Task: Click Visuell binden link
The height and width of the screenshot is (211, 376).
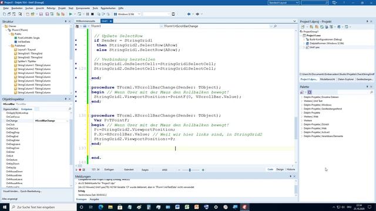Action: point(11,191)
